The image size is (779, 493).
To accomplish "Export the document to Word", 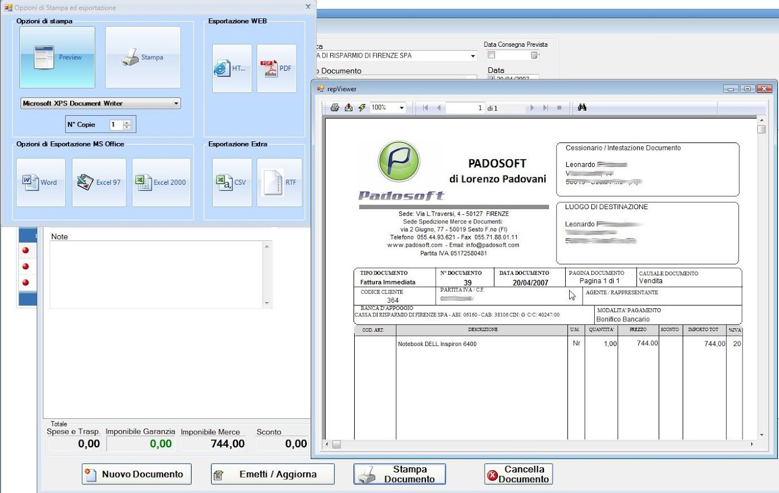I will point(40,182).
